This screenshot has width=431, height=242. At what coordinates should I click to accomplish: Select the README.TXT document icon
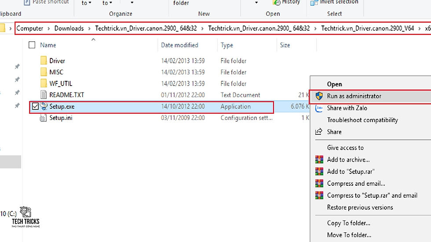click(x=44, y=95)
